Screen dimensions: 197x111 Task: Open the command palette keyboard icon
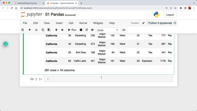124,30
